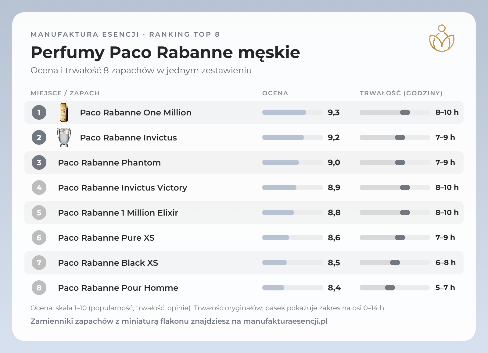Viewport: 488px width, 353px height.
Task: Click the Invictus trophy bottle thumbnail
Action: [x=64, y=137]
